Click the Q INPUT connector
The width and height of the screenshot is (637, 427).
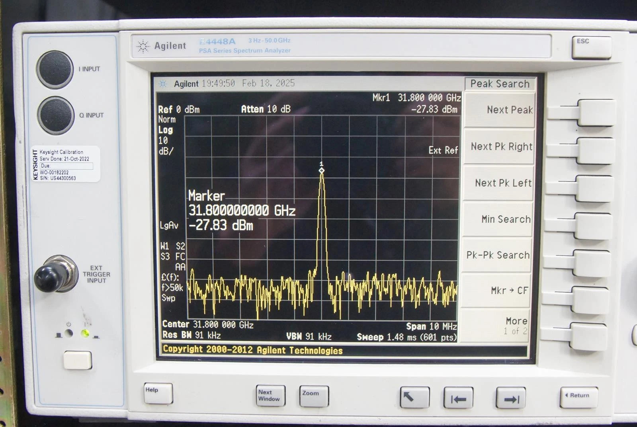56,115
